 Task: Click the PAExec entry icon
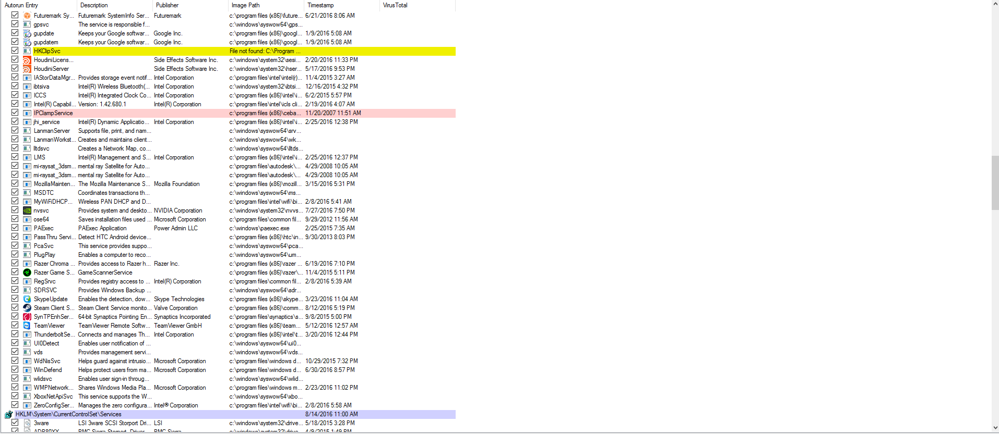27,228
